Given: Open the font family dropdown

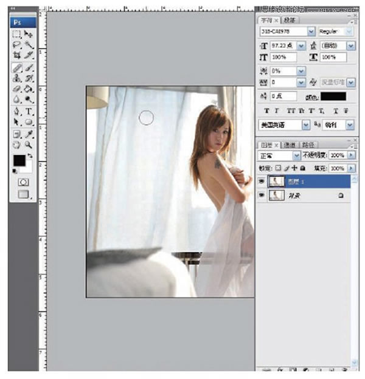Looking at the screenshot, I should click(311, 31).
